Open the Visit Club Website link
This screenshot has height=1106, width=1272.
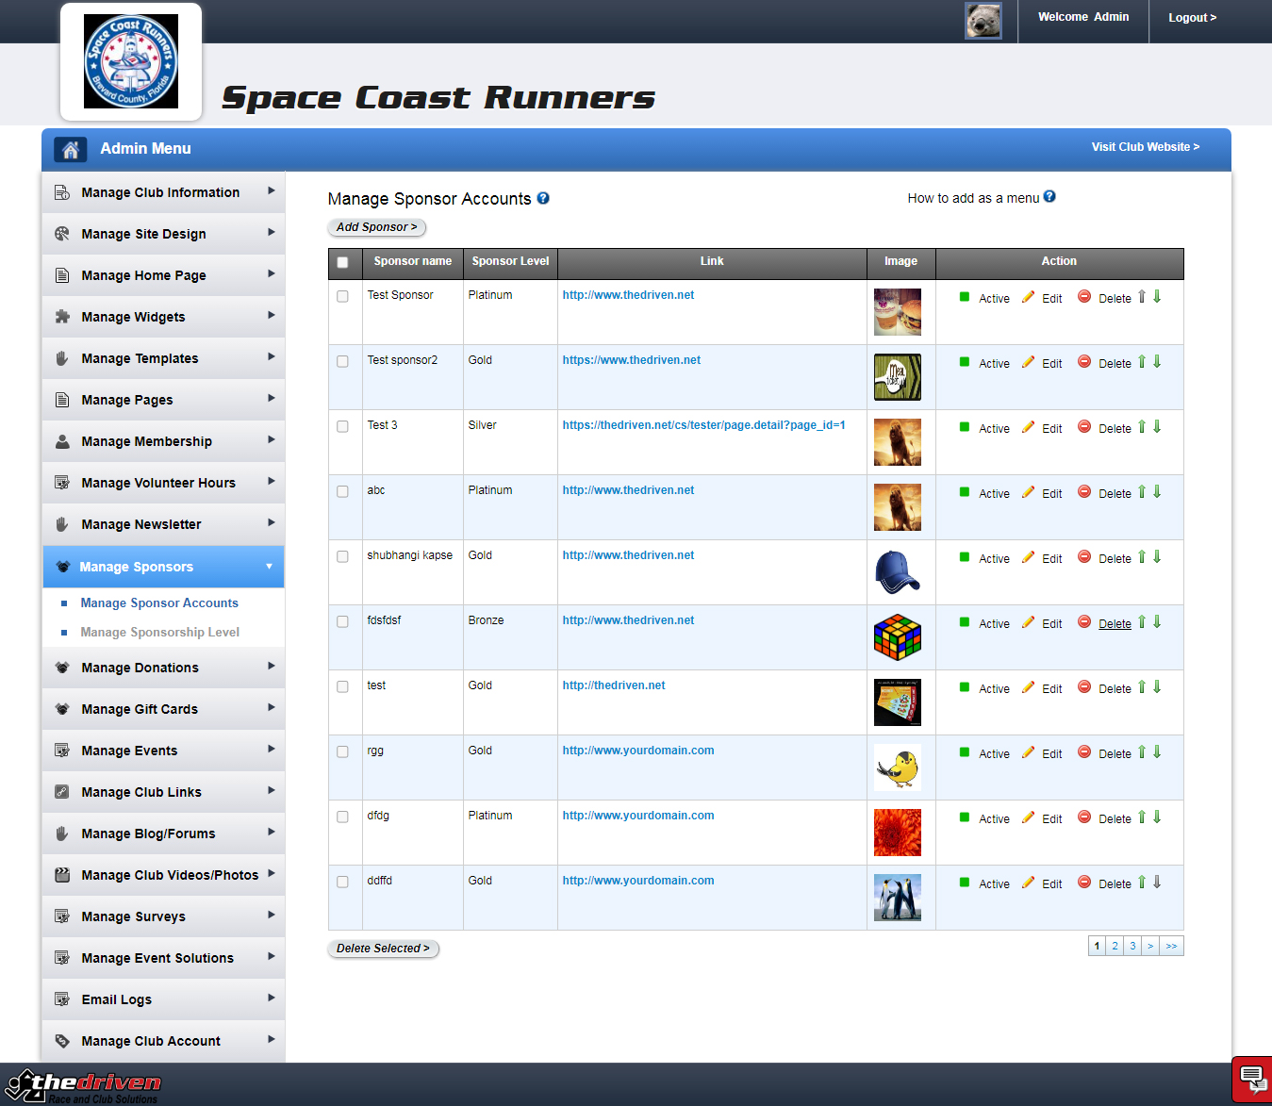click(1145, 147)
